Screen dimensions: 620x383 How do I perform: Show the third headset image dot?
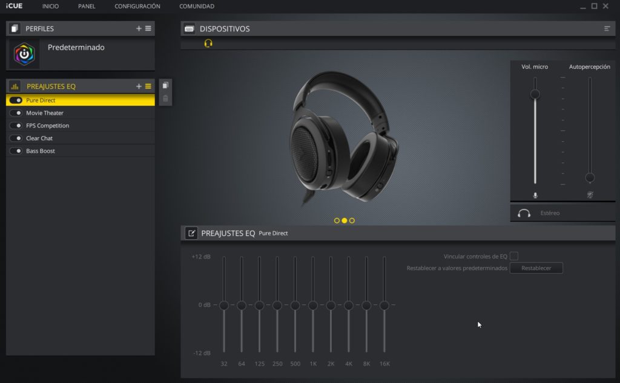(x=352, y=220)
